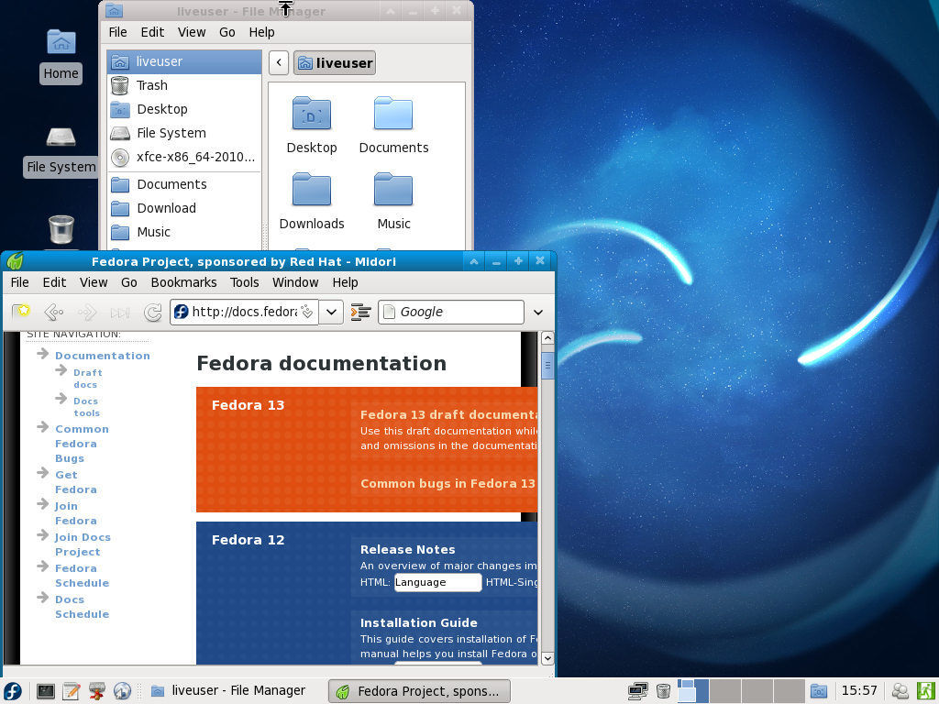Go forward a page in Midori
939x704 pixels.
point(87,312)
